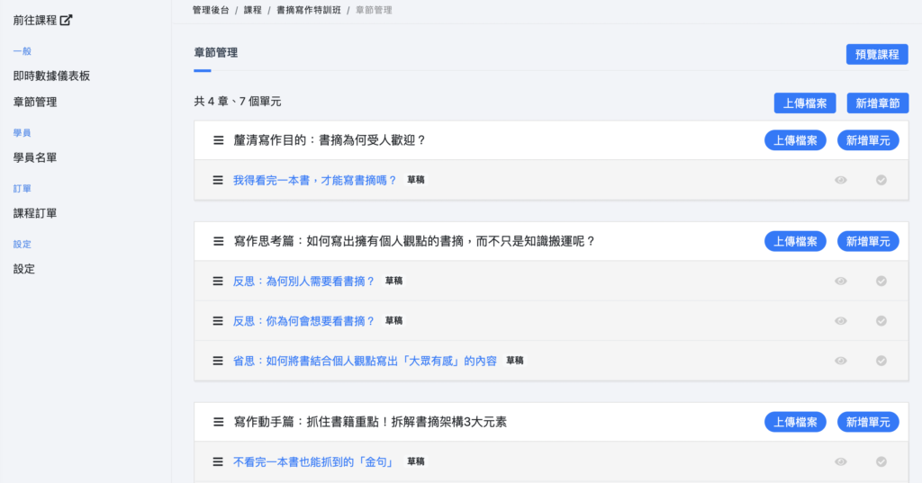Click drag handle icon for chapter 寫作思考篇
This screenshot has height=483, width=922.
(218, 241)
